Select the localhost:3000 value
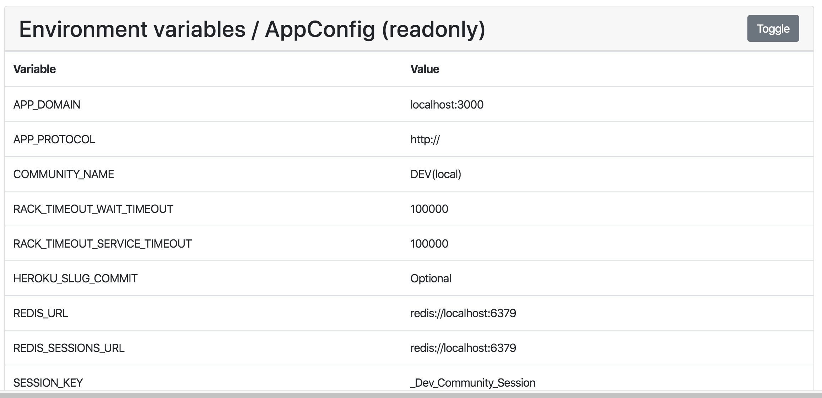This screenshot has height=398, width=822. (x=447, y=105)
